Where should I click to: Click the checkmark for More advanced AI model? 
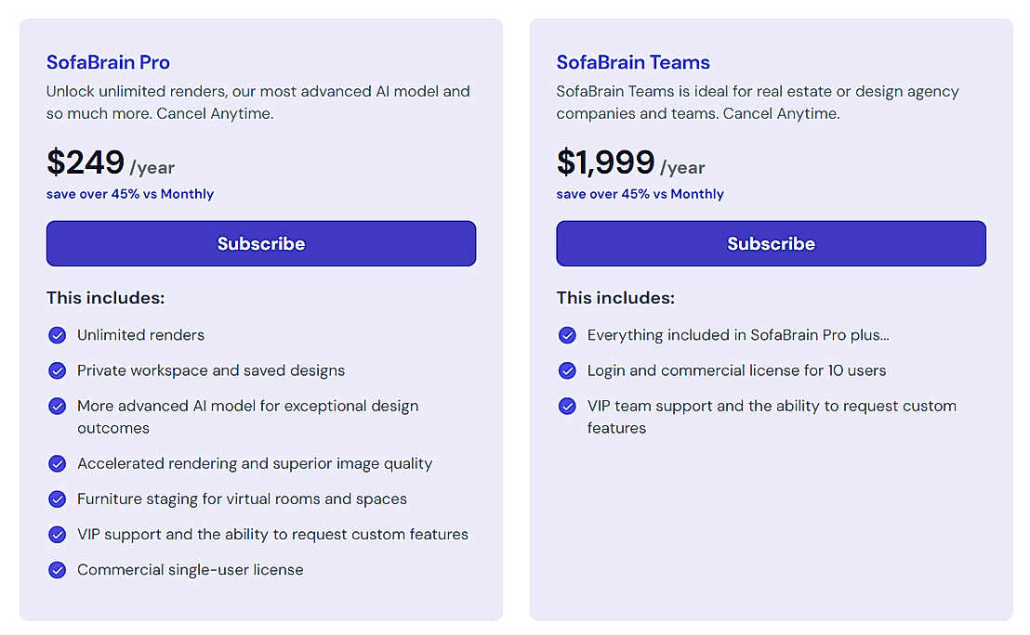57,406
